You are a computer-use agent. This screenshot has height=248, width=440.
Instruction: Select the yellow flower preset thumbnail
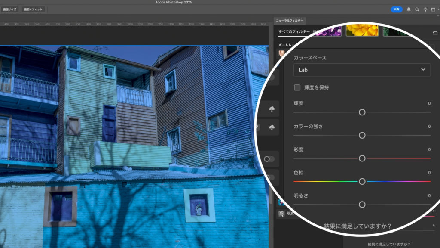[x=362, y=30]
